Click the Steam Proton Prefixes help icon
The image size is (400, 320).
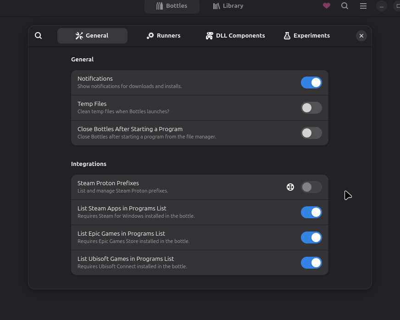tap(290, 187)
